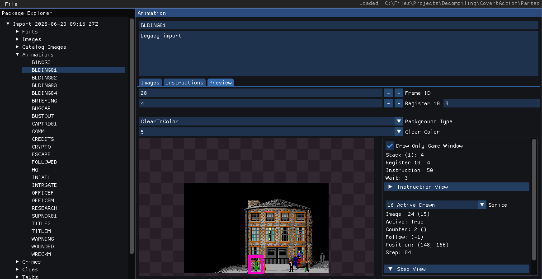Expand the Instruction View section

(x=457, y=187)
